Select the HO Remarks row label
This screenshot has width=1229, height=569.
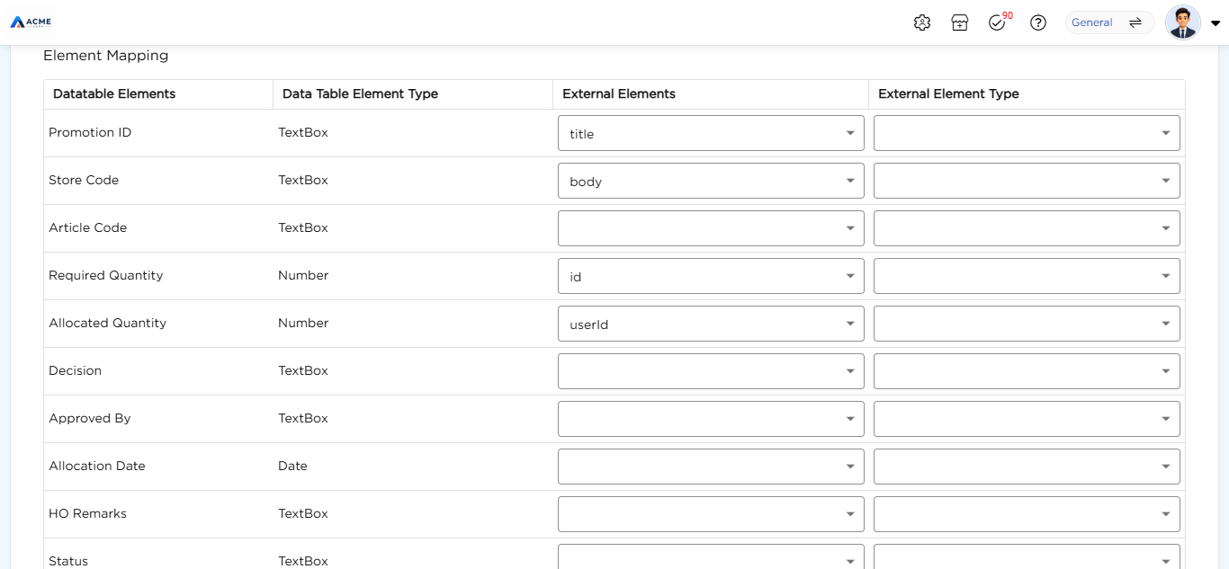(88, 513)
